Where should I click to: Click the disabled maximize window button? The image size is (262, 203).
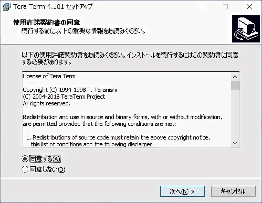225,7
